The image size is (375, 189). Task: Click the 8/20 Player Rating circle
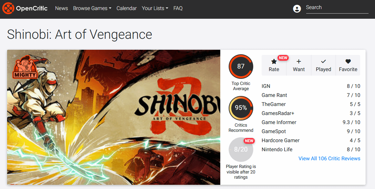coord(241,150)
